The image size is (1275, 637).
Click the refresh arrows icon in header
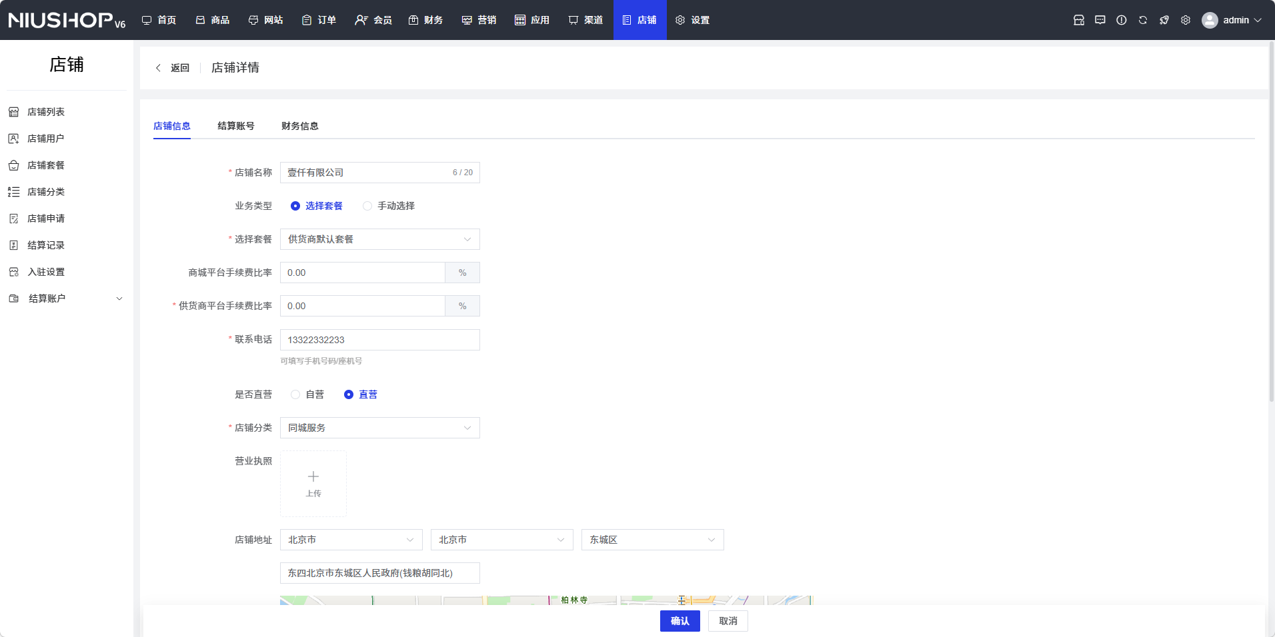(x=1142, y=20)
